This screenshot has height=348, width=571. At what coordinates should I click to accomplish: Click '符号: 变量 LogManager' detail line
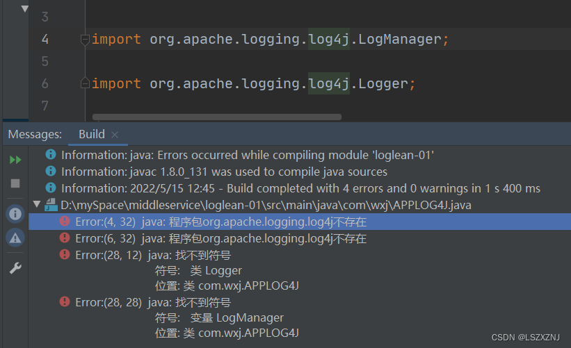[219, 318]
